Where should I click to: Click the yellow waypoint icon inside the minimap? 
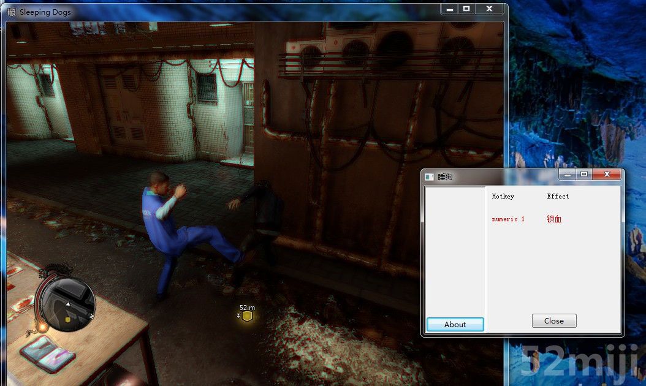point(68,320)
